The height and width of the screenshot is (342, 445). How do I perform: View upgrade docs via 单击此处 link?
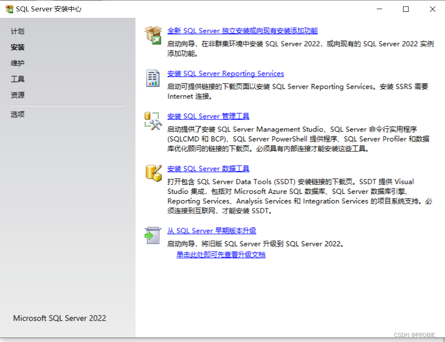[x=221, y=254]
